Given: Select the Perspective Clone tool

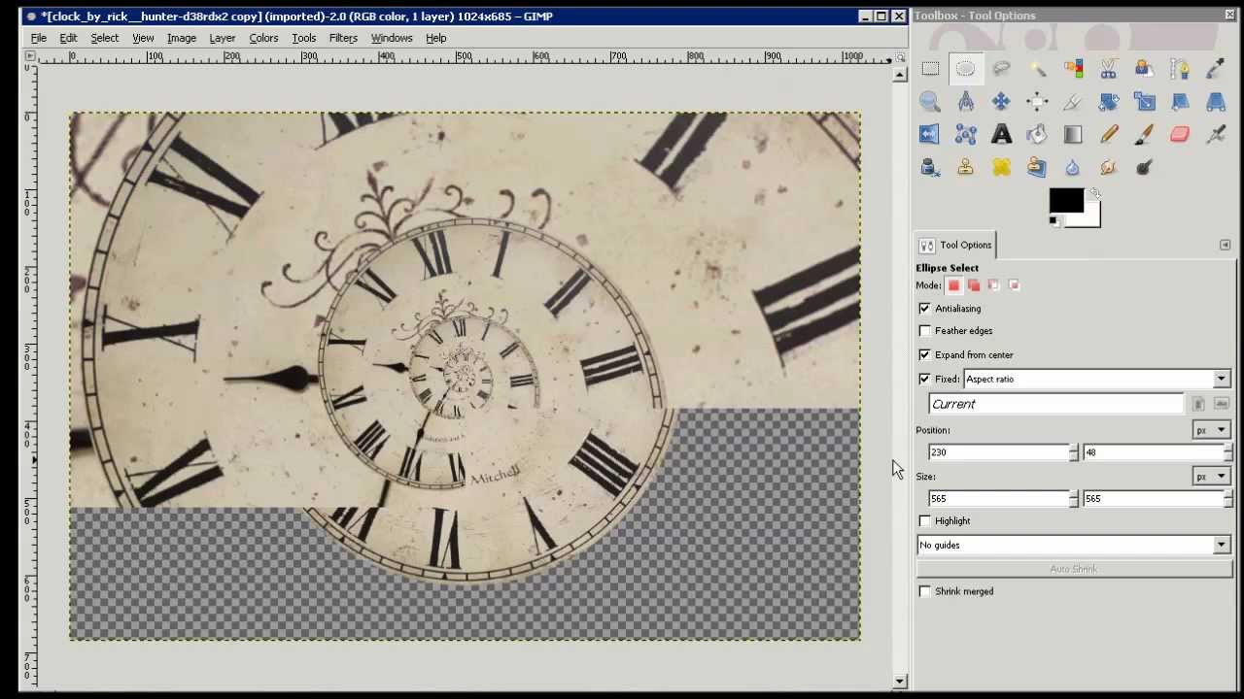Looking at the screenshot, I should [1037, 167].
